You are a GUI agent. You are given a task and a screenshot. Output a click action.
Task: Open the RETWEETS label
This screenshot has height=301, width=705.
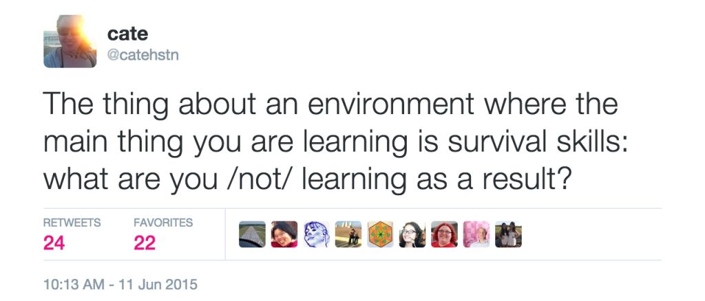(72, 223)
